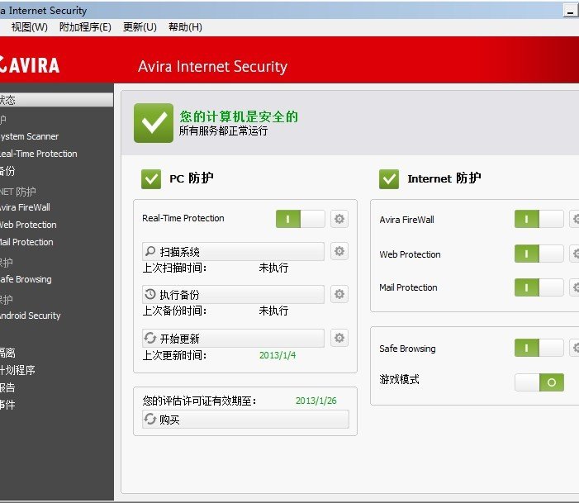Toggle Real-Time Protection switch
Image resolution: width=579 pixels, height=503 pixels.
point(300,219)
